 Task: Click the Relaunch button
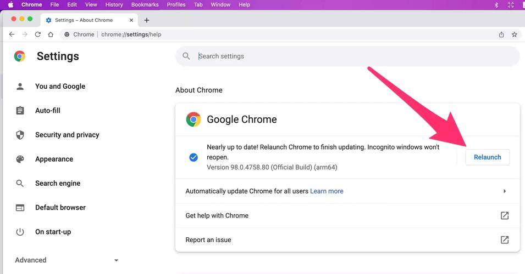[488, 157]
